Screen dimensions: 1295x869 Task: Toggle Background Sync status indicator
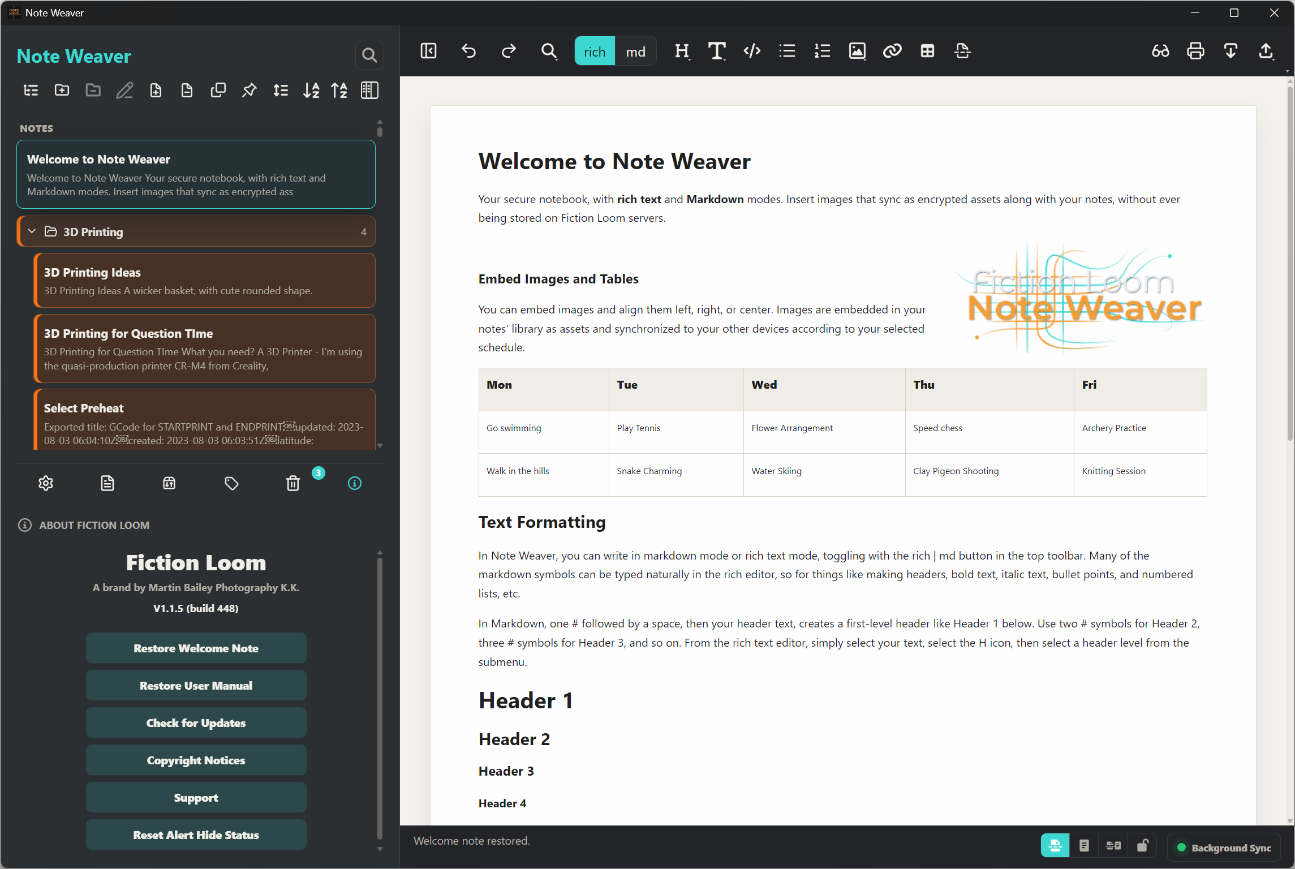(1224, 848)
